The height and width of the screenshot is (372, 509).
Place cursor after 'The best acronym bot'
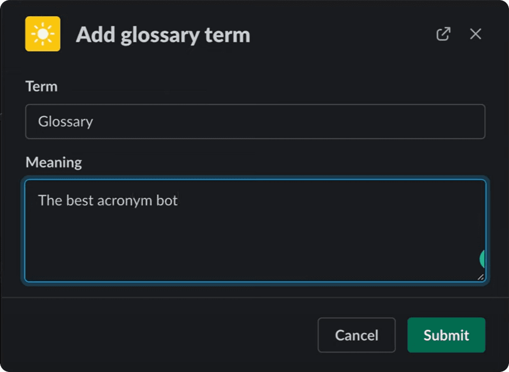coord(179,200)
